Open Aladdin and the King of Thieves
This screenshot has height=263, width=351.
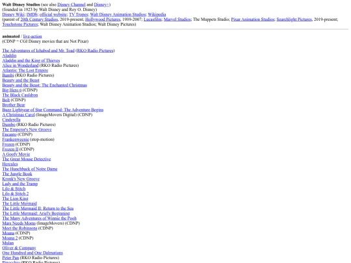click(x=31, y=60)
